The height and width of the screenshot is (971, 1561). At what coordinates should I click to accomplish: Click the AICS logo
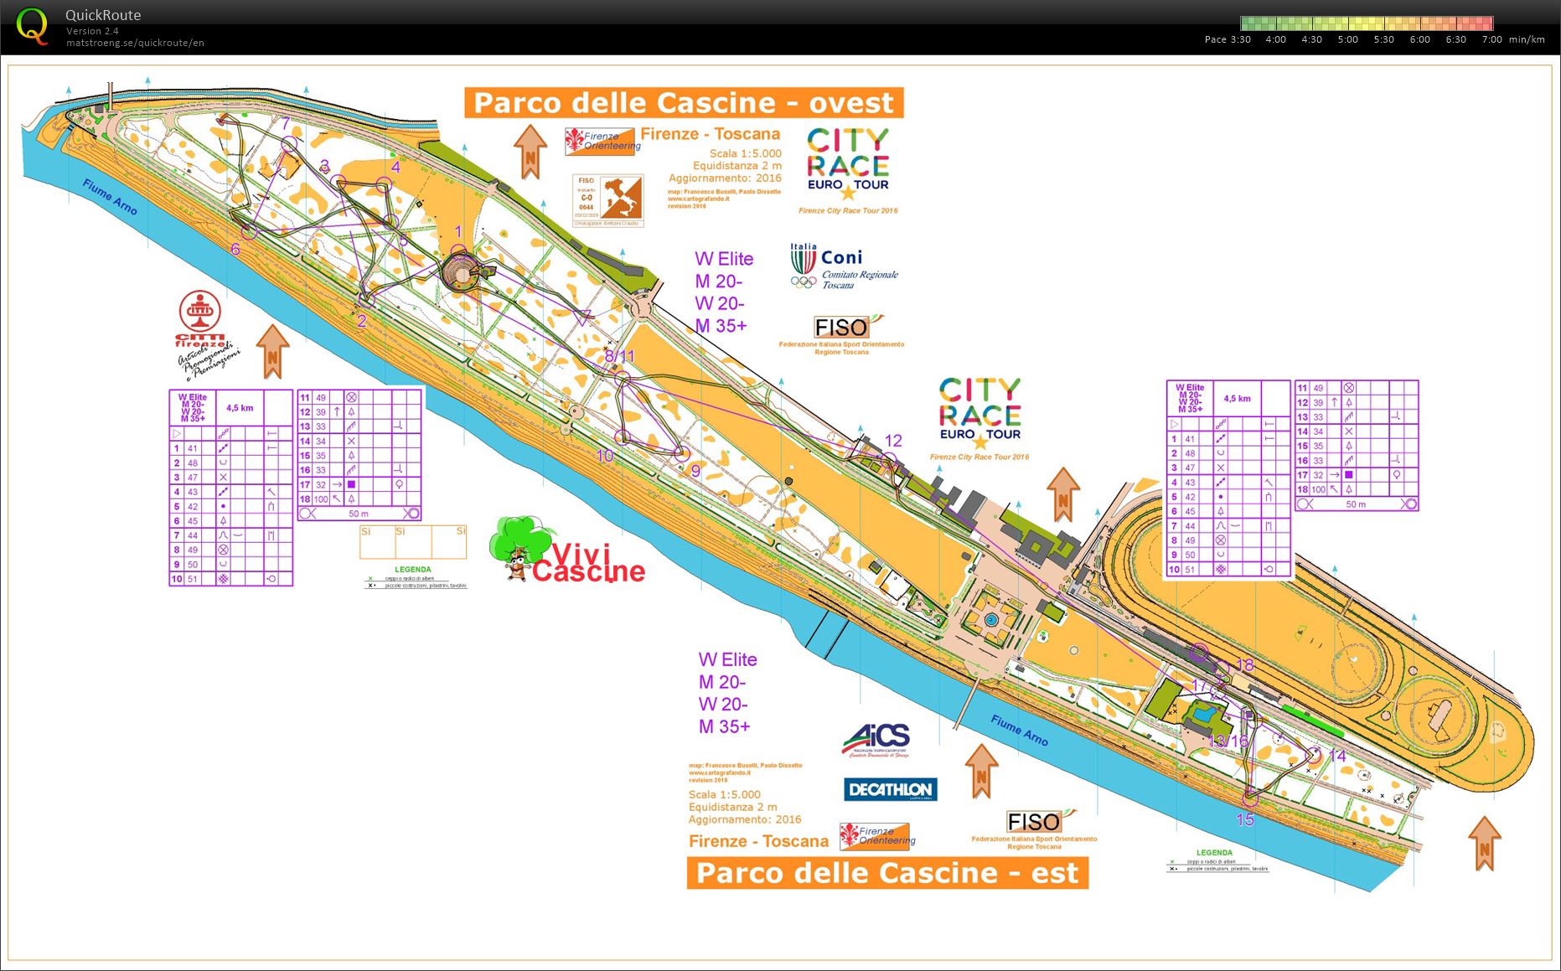point(876,741)
